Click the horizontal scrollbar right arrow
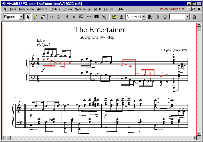The image size is (203, 142). pos(194,138)
